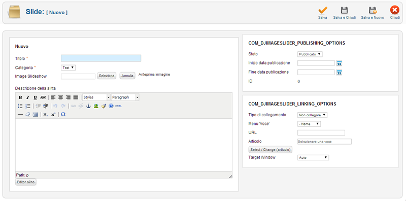Click the 'Descrizione della slitta' label
406x201 pixels.
pyautogui.click(x=35, y=88)
